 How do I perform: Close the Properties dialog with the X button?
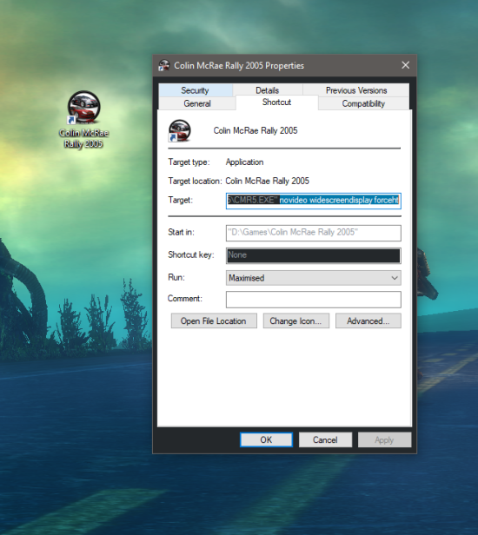[405, 65]
